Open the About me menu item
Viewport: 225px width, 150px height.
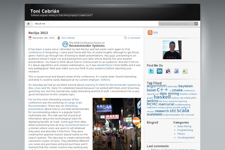click(40, 24)
